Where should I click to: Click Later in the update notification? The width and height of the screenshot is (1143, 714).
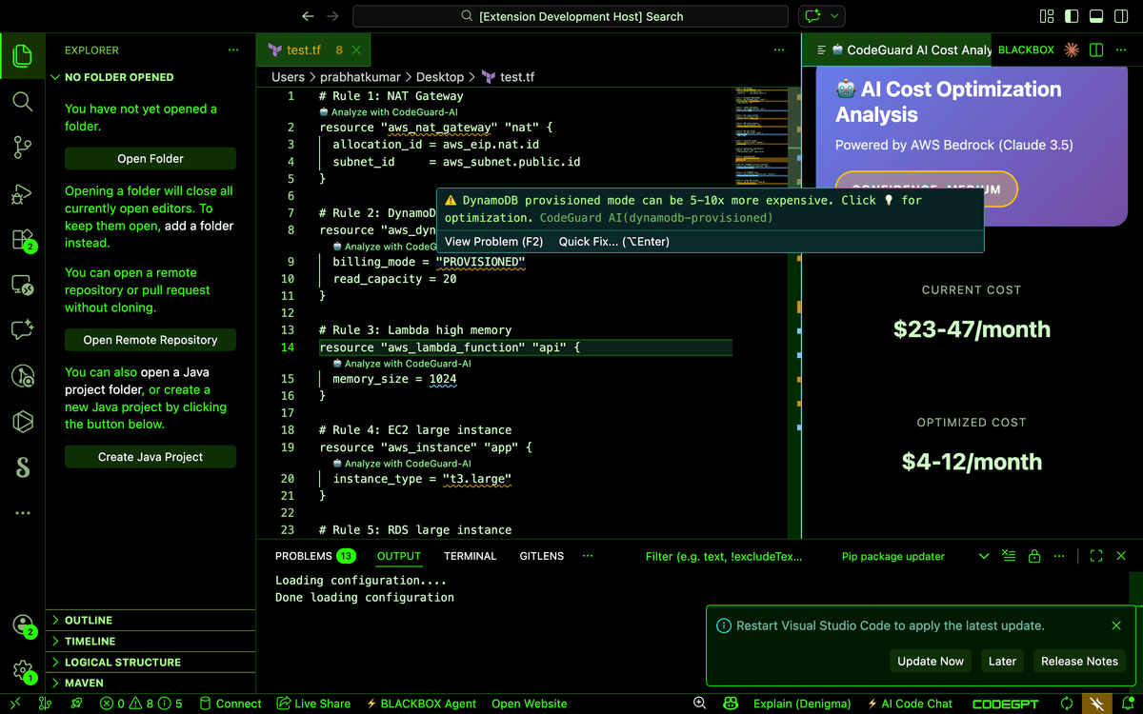point(1002,661)
